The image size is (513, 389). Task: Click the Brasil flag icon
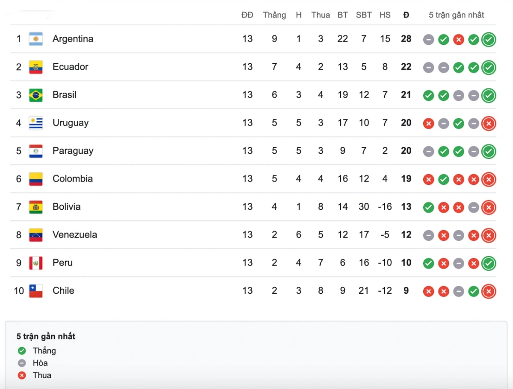pyautogui.click(x=36, y=95)
